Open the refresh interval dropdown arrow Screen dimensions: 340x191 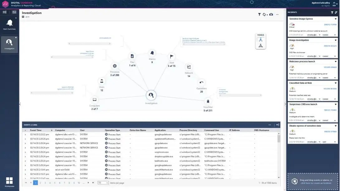[x=267, y=15]
